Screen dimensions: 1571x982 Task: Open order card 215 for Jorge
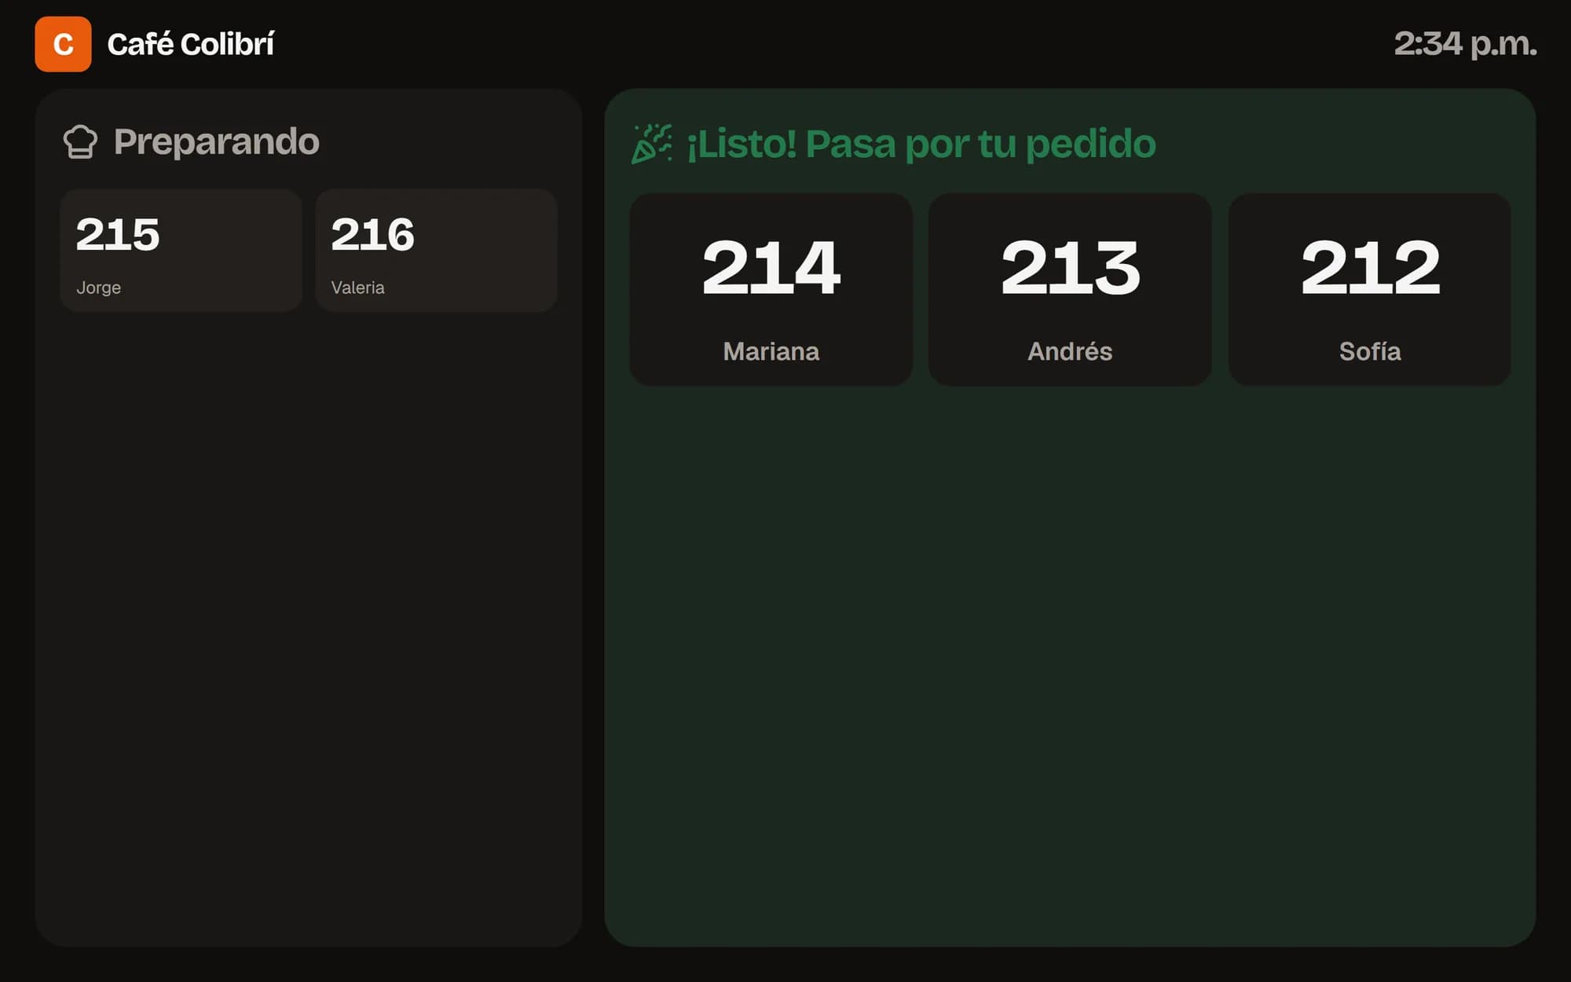point(181,251)
